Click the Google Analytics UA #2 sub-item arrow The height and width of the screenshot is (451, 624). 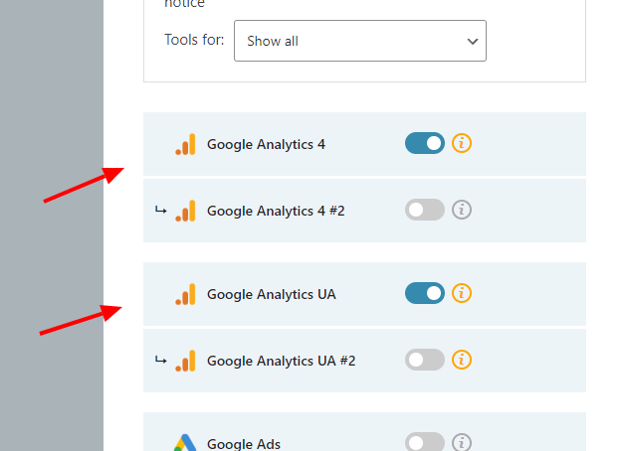pyautogui.click(x=160, y=361)
